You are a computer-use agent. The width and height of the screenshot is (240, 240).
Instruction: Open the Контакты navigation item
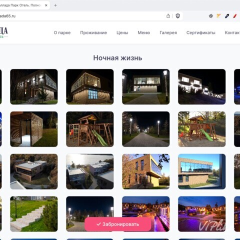(x=232, y=32)
